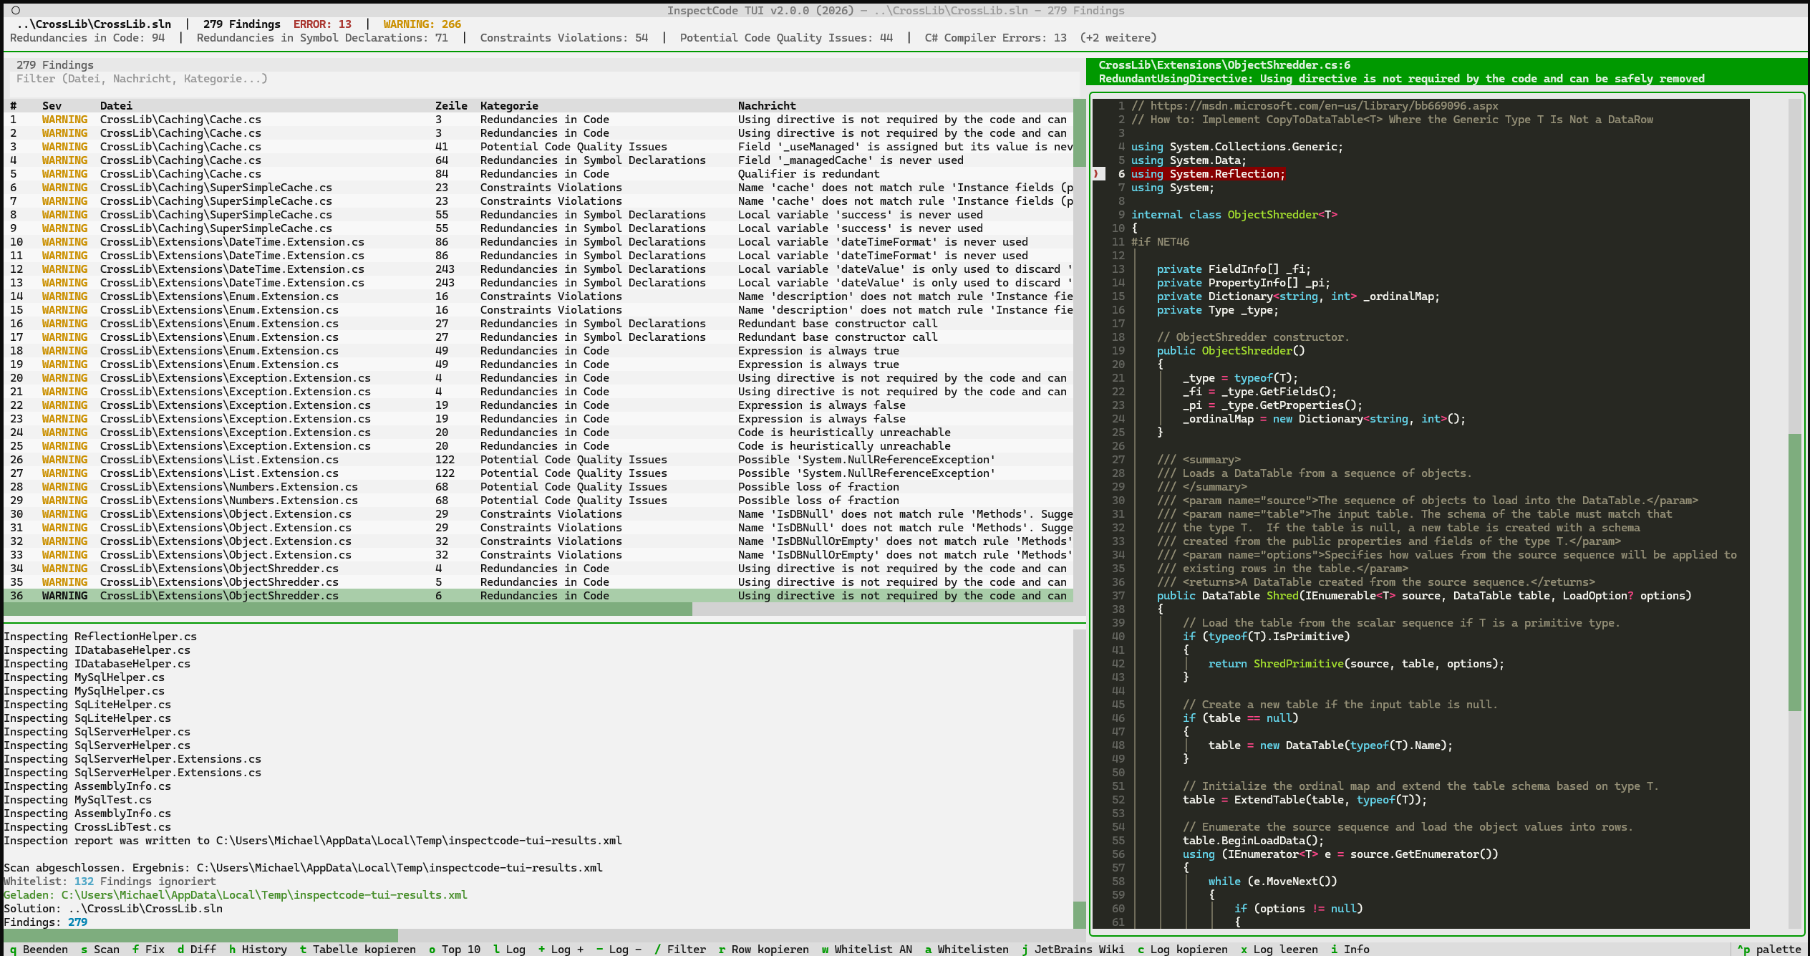The height and width of the screenshot is (956, 1810).
Task: Open the 'j JetBrains Wiki' link
Action: (1073, 949)
